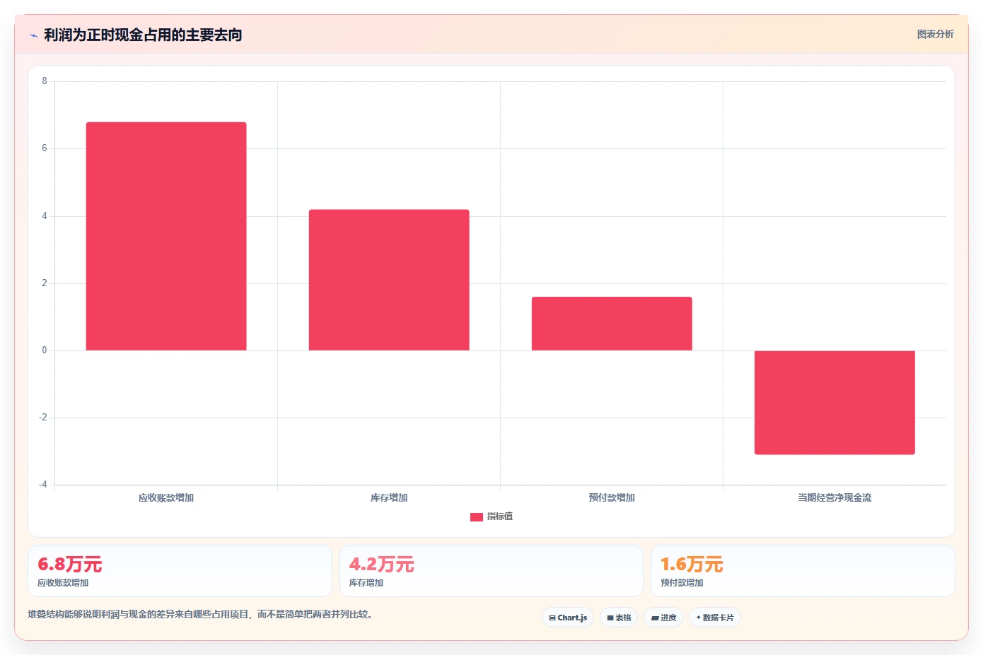Image resolution: width=983 pixels, height=655 pixels.
Task: Open the 1.6万元 预付款增加 data card
Action: (803, 571)
